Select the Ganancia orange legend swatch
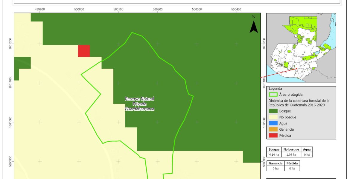This screenshot has width=350, height=179. (273, 129)
